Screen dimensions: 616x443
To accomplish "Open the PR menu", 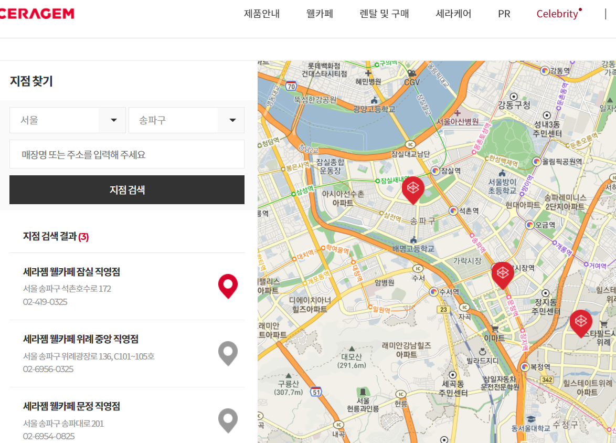I will [504, 14].
